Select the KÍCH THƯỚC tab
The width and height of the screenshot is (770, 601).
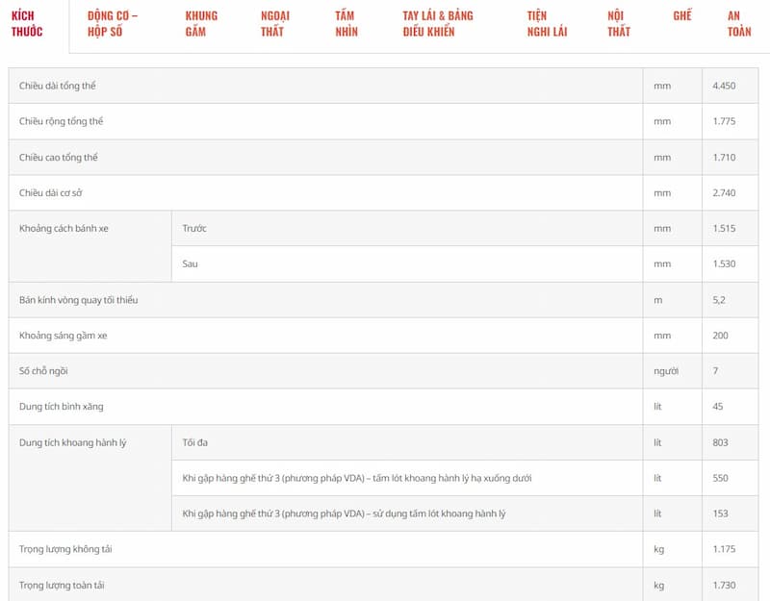27,23
